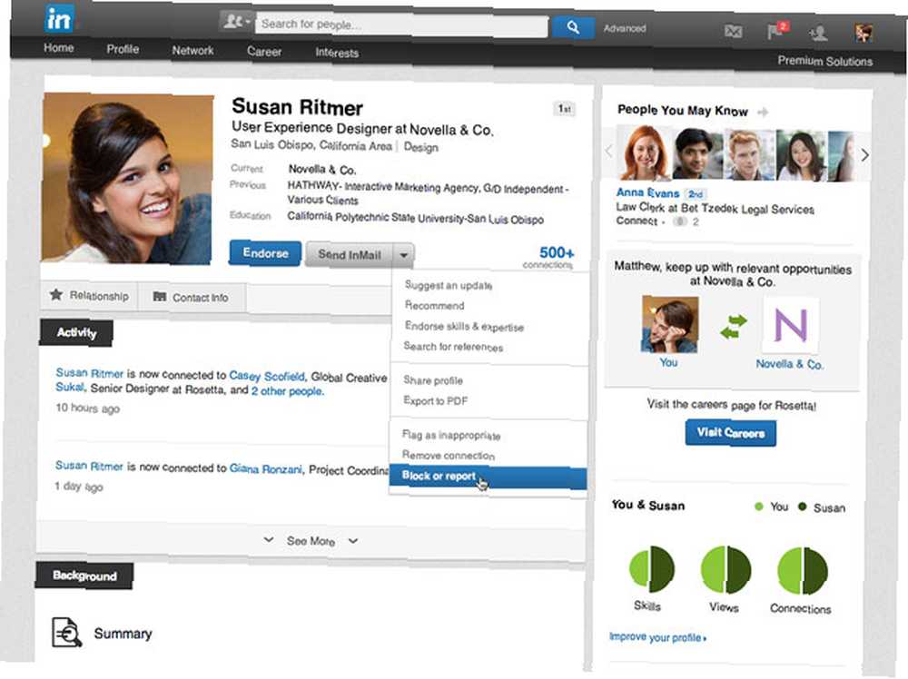This screenshot has width=908, height=679.
Task: Open the Contact Info tab
Action: (191, 297)
